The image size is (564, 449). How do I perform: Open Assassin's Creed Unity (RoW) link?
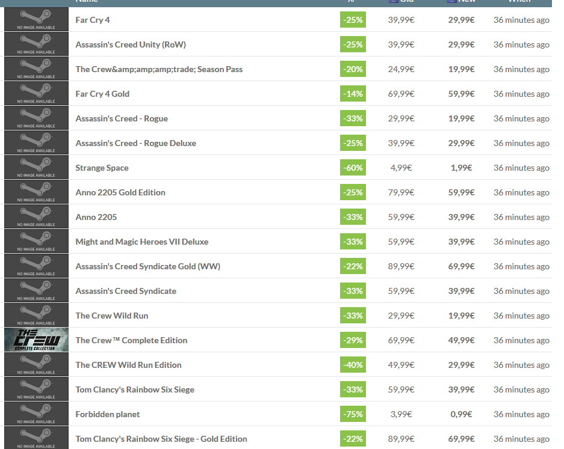click(131, 44)
